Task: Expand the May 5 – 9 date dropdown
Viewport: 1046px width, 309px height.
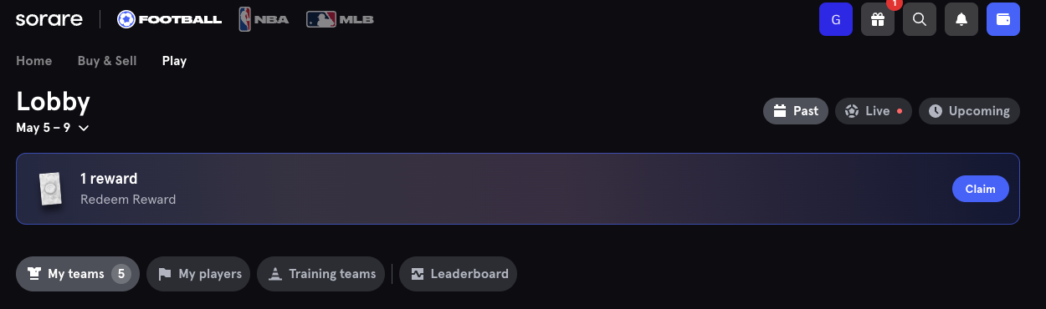Action: tap(53, 128)
